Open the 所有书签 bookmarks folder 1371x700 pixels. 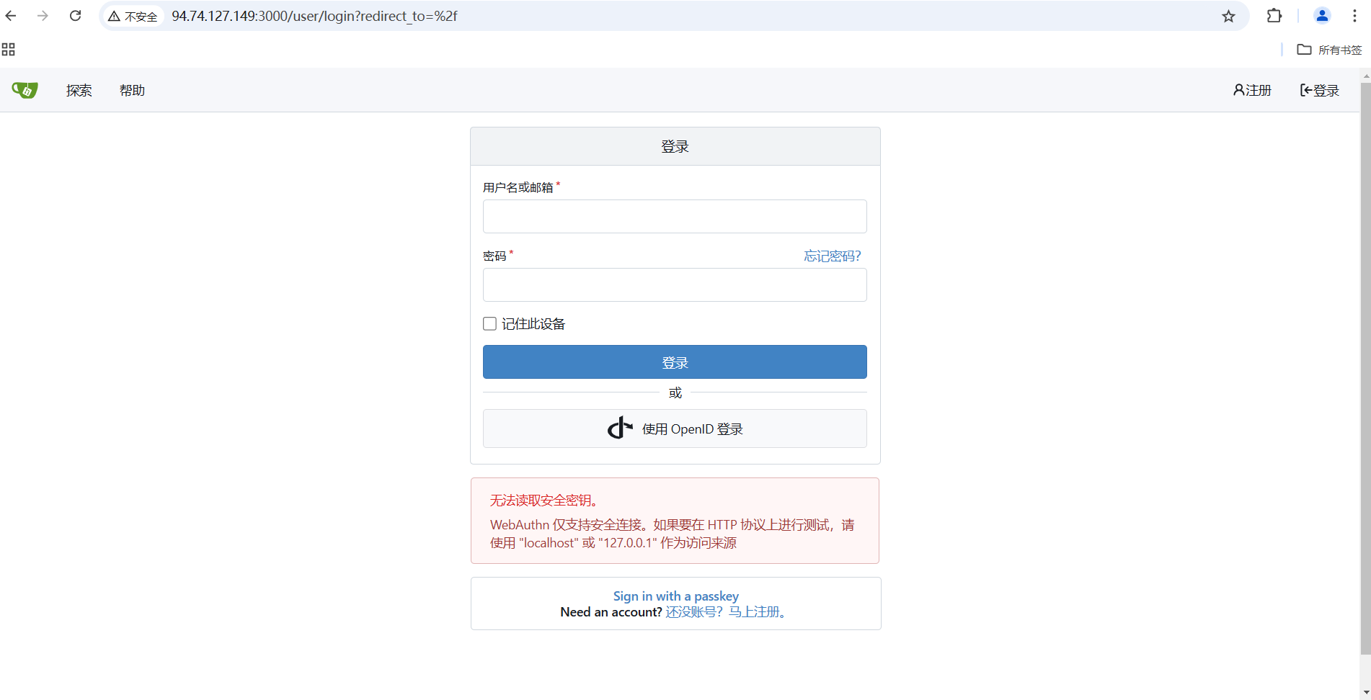[1330, 50]
